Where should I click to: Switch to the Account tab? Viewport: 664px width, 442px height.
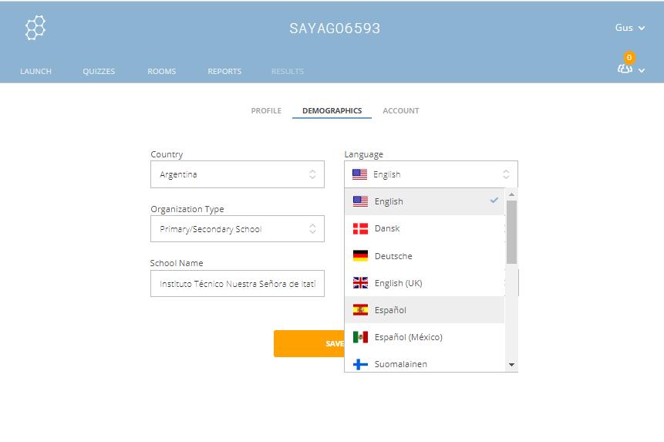400,110
